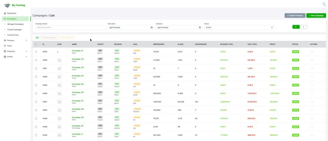Expand the Analytics sidebar menu
The width and height of the screenshot is (328, 141).
pyautogui.click(x=15, y=51)
